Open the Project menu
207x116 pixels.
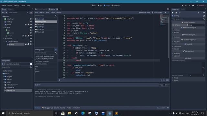[10, 5]
